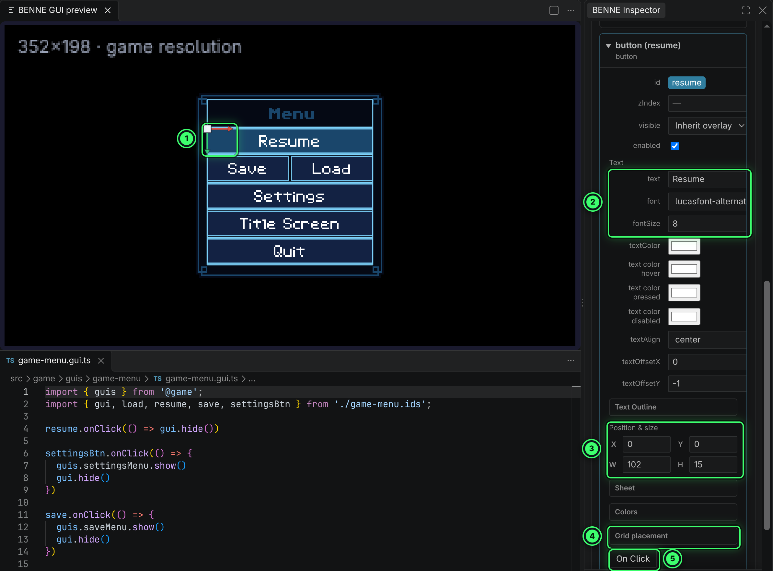Click the panel divider handle between preview and inspector
Viewport: 773px width, 571px height.
(x=583, y=303)
